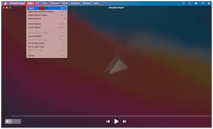Click the user account menu bar icon
The height and width of the screenshot is (129, 213).
coord(209,3)
